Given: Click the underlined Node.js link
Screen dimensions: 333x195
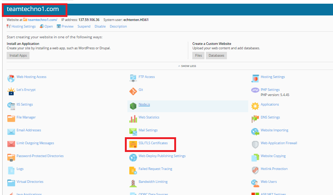Looking at the screenshot, I should tap(144, 104).
